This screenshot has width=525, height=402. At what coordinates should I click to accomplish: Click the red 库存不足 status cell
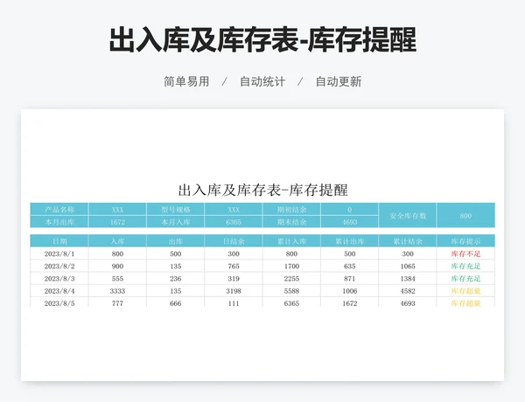(x=465, y=253)
